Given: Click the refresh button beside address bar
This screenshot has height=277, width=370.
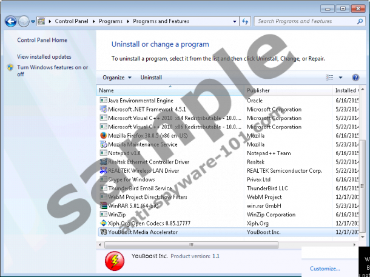Looking at the screenshot, I should [x=245, y=21].
